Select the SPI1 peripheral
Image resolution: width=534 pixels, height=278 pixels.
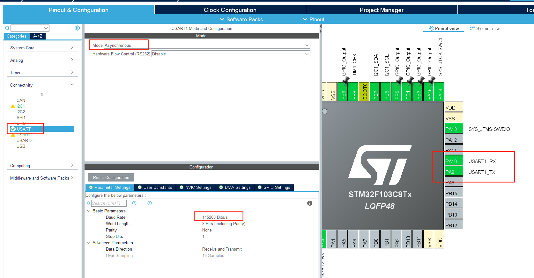(x=21, y=118)
